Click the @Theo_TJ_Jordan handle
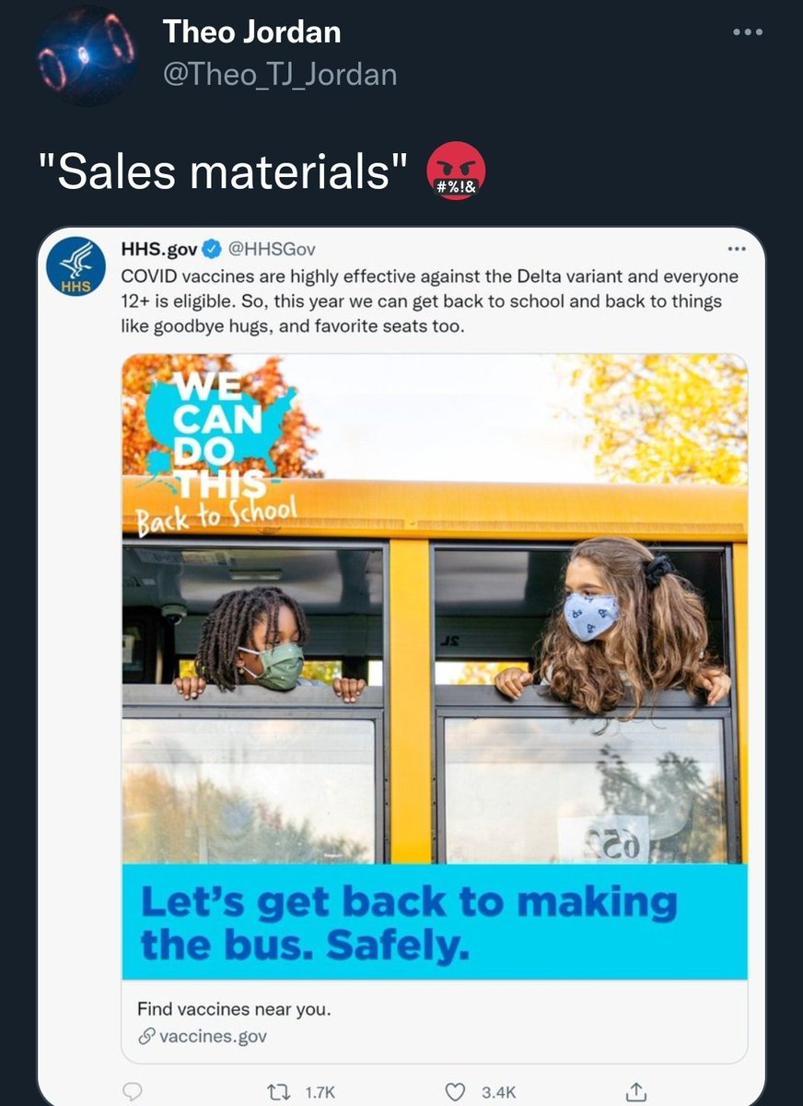803x1106 pixels. (280, 74)
